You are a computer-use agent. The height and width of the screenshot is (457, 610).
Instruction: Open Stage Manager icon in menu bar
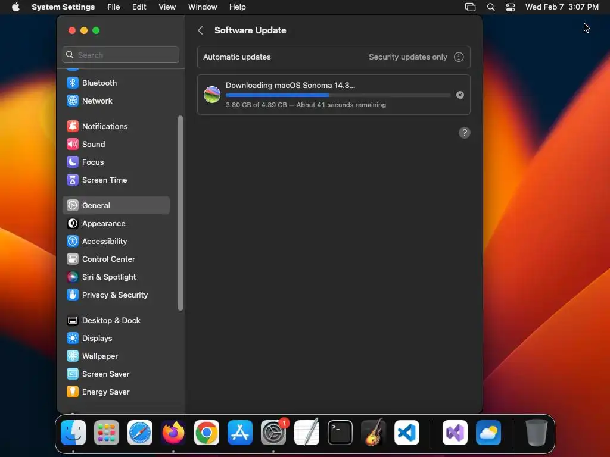coord(470,7)
